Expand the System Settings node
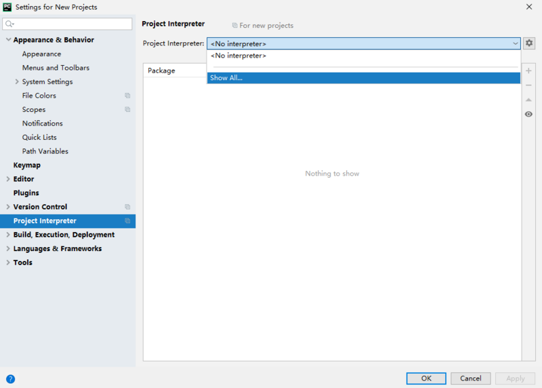Image resolution: width=542 pixels, height=388 pixels. [17, 81]
